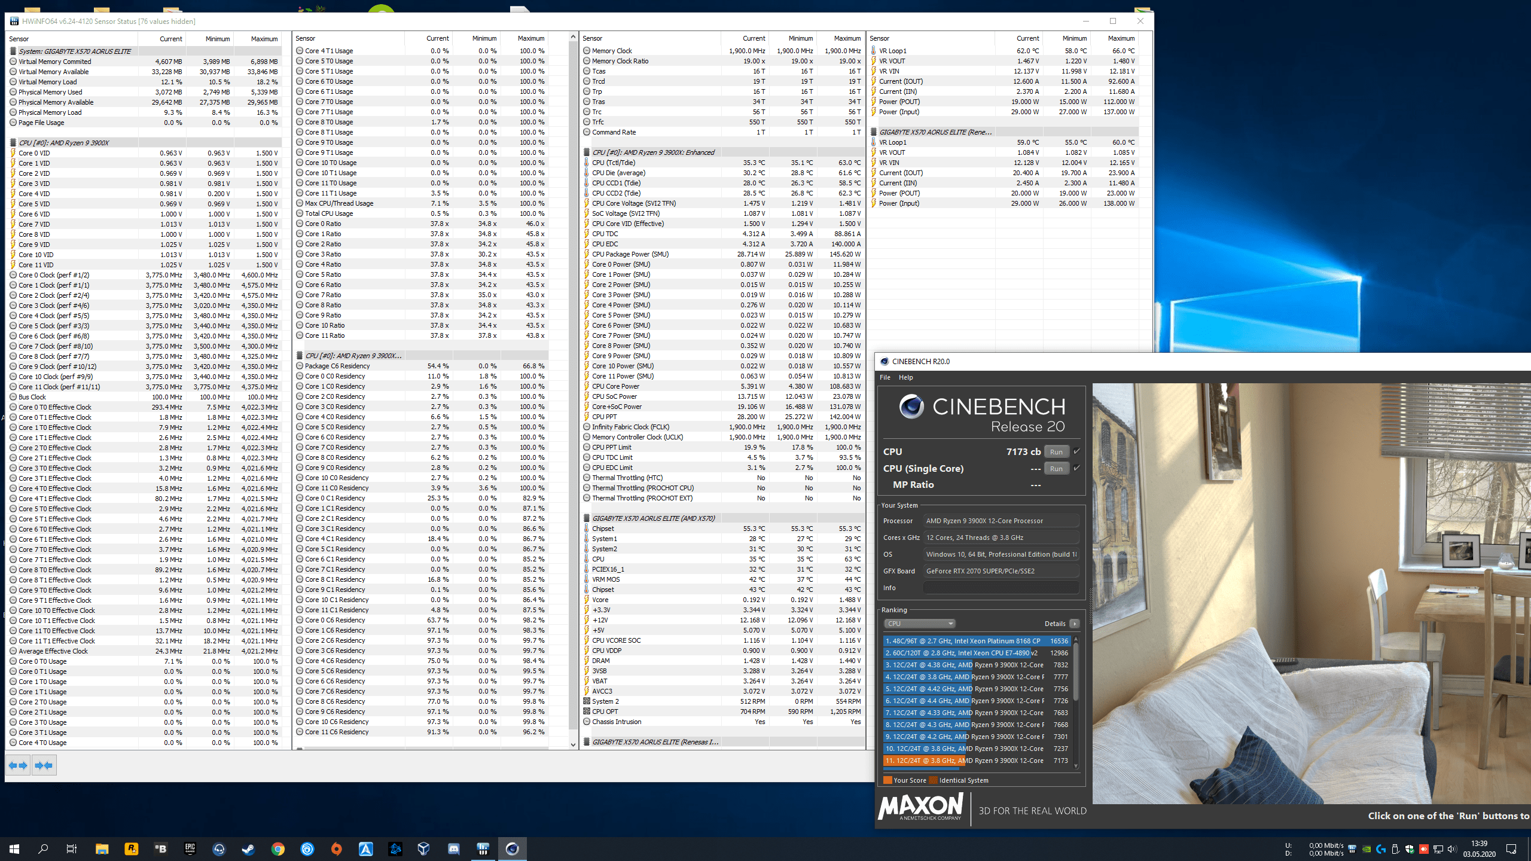This screenshot has width=1531, height=861.
Task: Toggle the CPU (Single Core) test checkbox
Action: coord(1076,468)
